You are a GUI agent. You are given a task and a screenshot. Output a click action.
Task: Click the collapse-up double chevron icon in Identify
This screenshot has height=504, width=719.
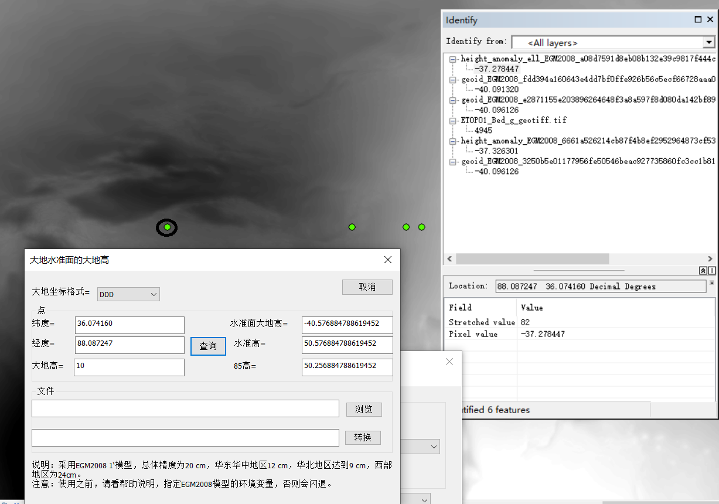(703, 271)
